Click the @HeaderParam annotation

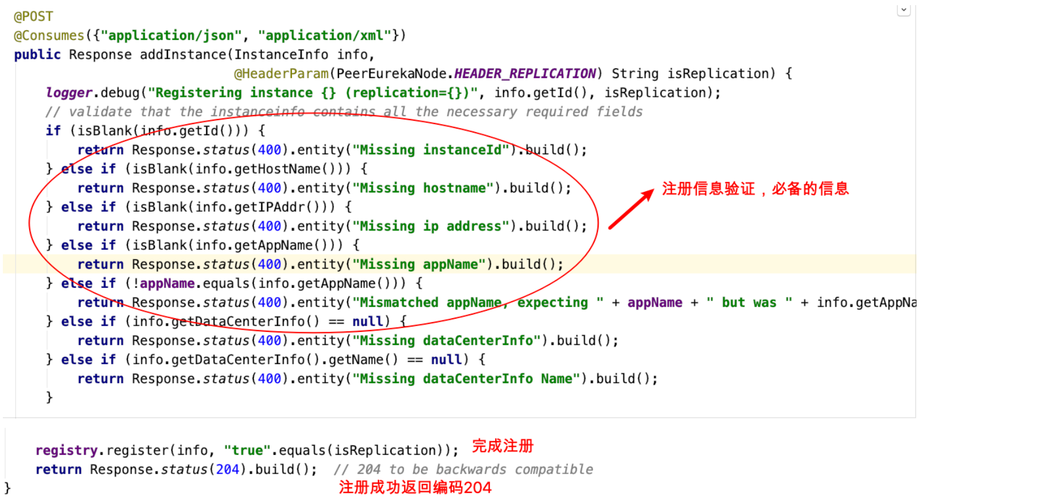coord(281,73)
